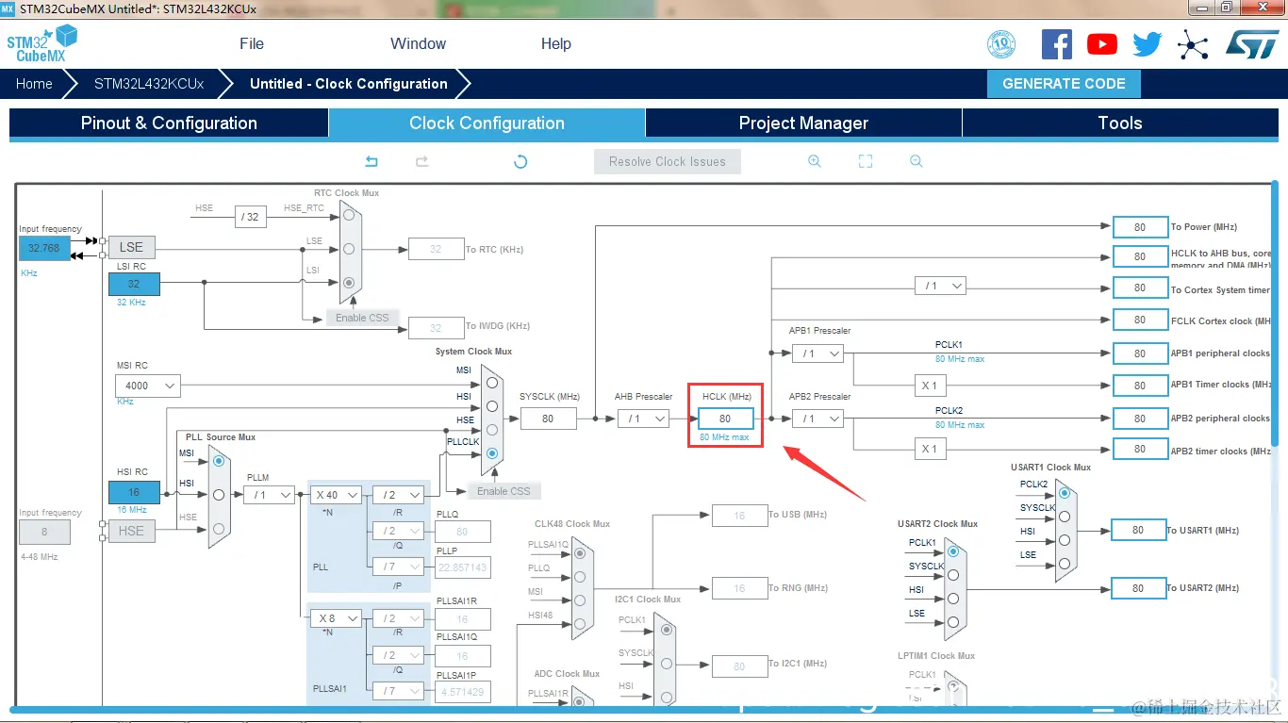Select HSI in PLL Source Mux

[x=219, y=494]
